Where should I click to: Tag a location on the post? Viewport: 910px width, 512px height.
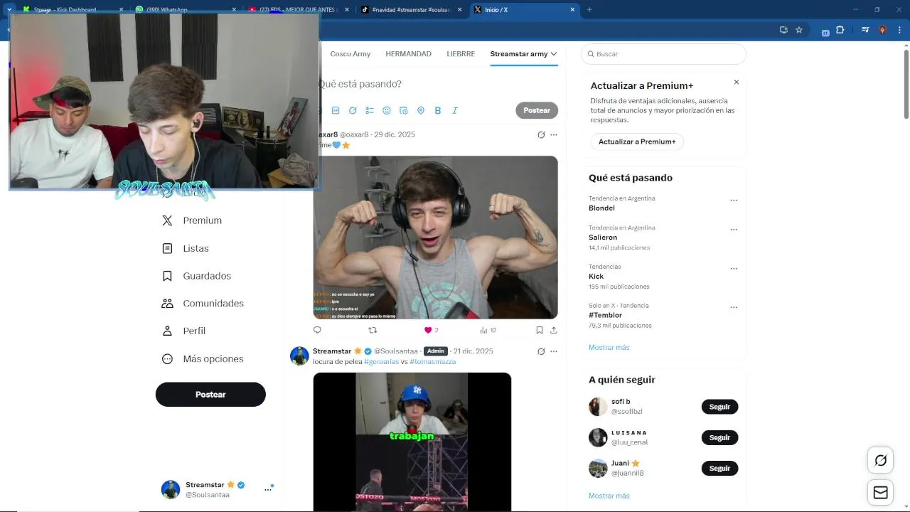pos(421,110)
